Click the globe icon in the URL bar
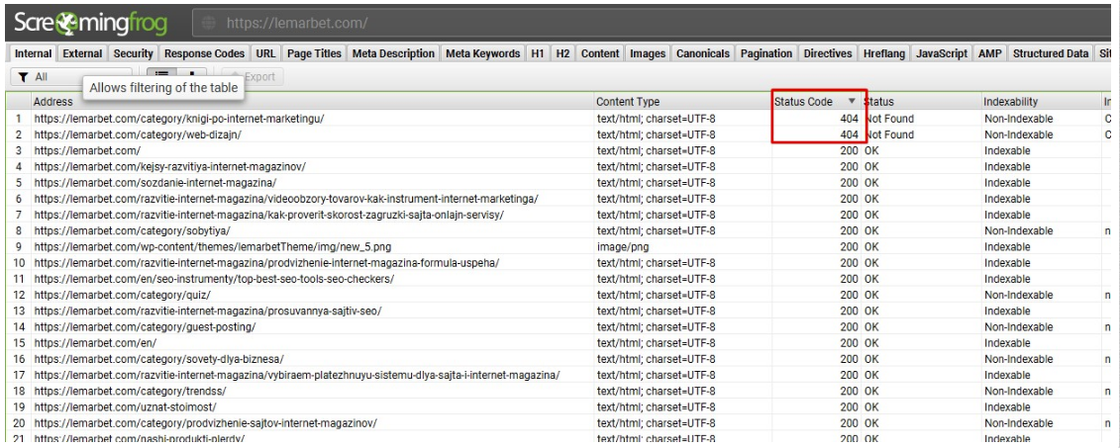 click(209, 23)
